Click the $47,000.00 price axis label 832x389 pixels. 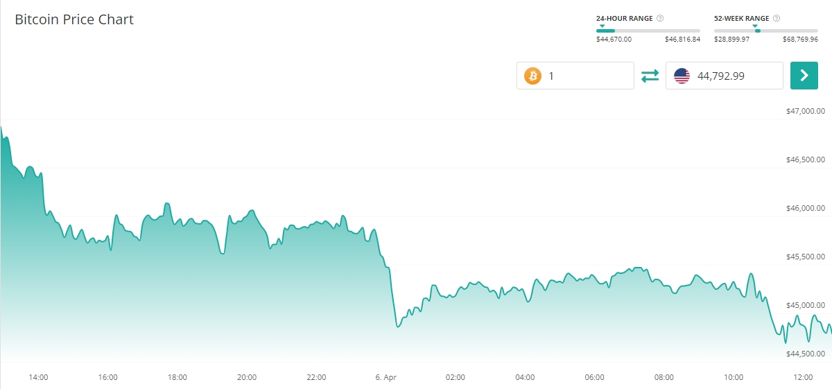805,111
